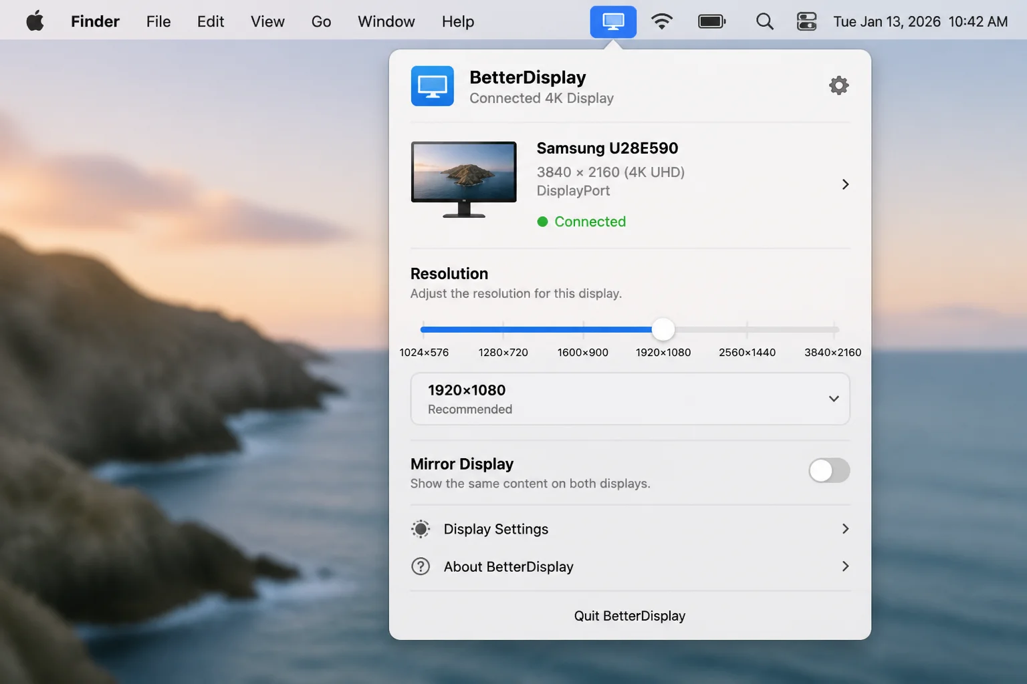Image resolution: width=1027 pixels, height=684 pixels.
Task: Expand Samsung U28E590 details chevron
Action: (x=845, y=184)
